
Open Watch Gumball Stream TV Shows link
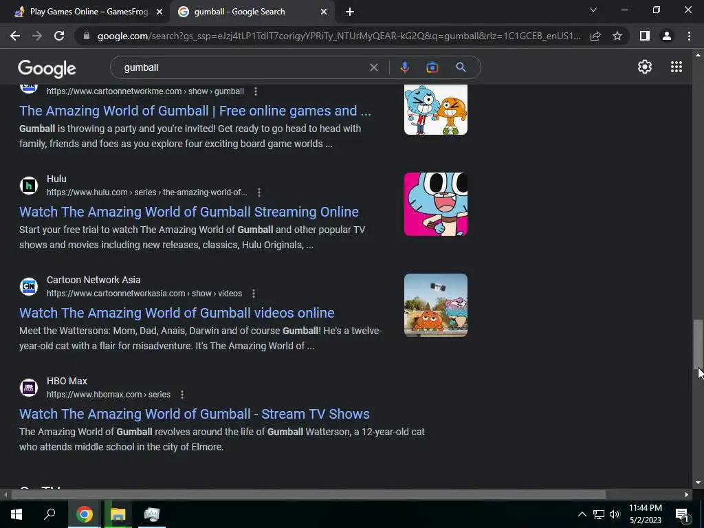pos(195,414)
